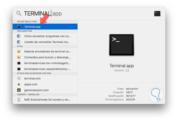Select NdP_Smartphones full screen message result
Screen dimensions: 178x122
[x=45, y=100]
